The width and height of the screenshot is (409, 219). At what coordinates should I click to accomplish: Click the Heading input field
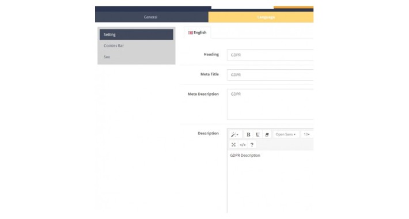coord(270,55)
